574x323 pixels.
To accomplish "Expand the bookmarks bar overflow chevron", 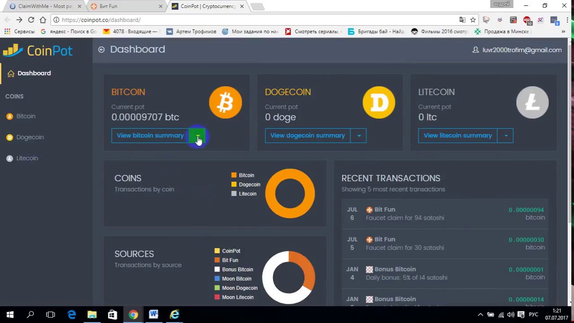I will point(563,31).
